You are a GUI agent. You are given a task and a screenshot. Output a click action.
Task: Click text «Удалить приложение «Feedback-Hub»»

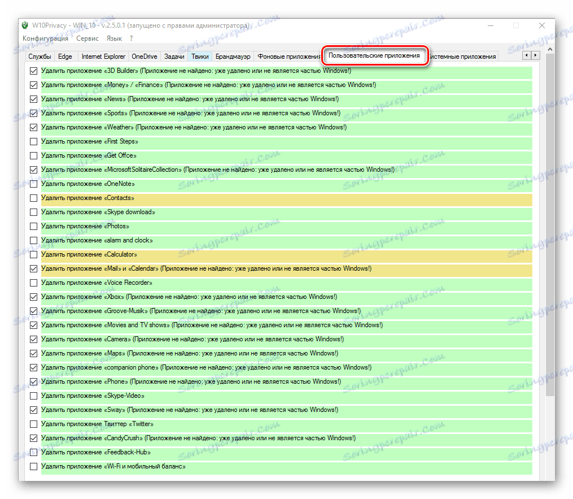pos(96,452)
